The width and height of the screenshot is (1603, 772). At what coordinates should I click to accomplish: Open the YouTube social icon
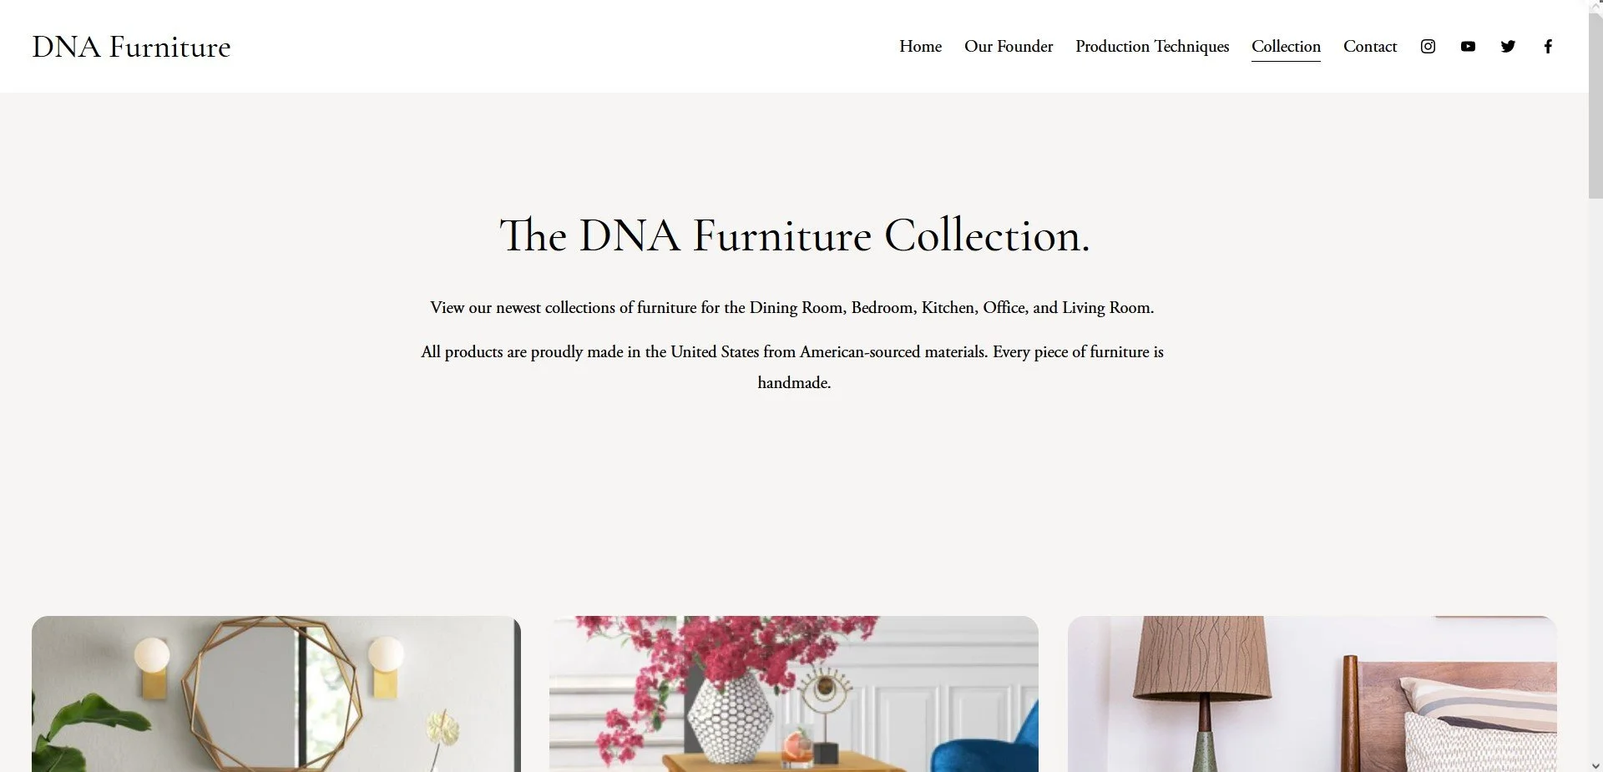(1468, 47)
